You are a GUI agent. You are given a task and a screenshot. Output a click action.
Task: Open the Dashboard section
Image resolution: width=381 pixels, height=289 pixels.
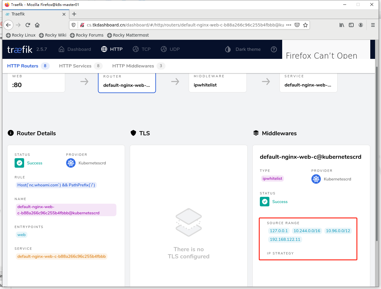75,49
